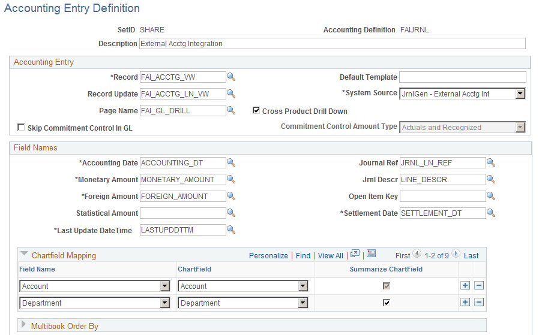
Task: Open Field Name dropdown showing Department
Action: tap(165, 303)
